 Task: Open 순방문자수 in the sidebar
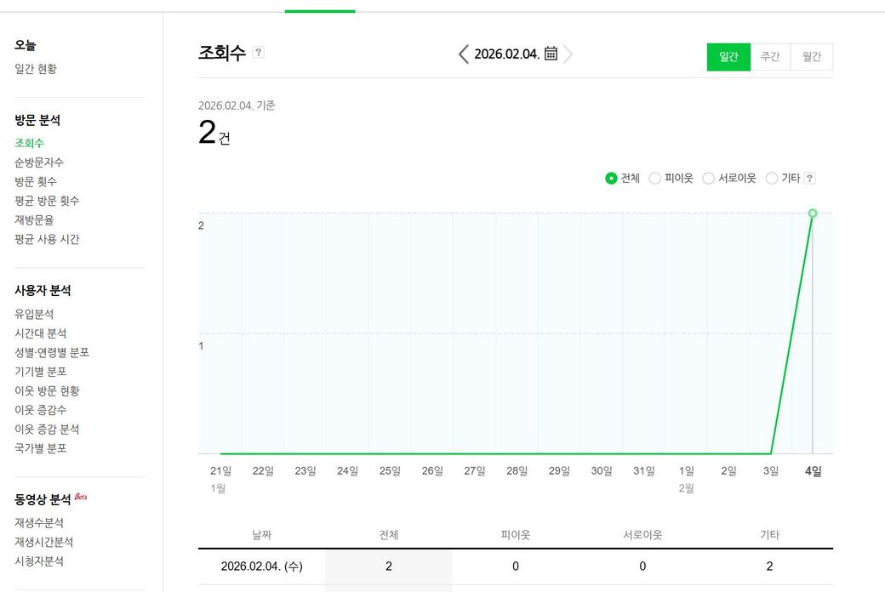click(39, 162)
